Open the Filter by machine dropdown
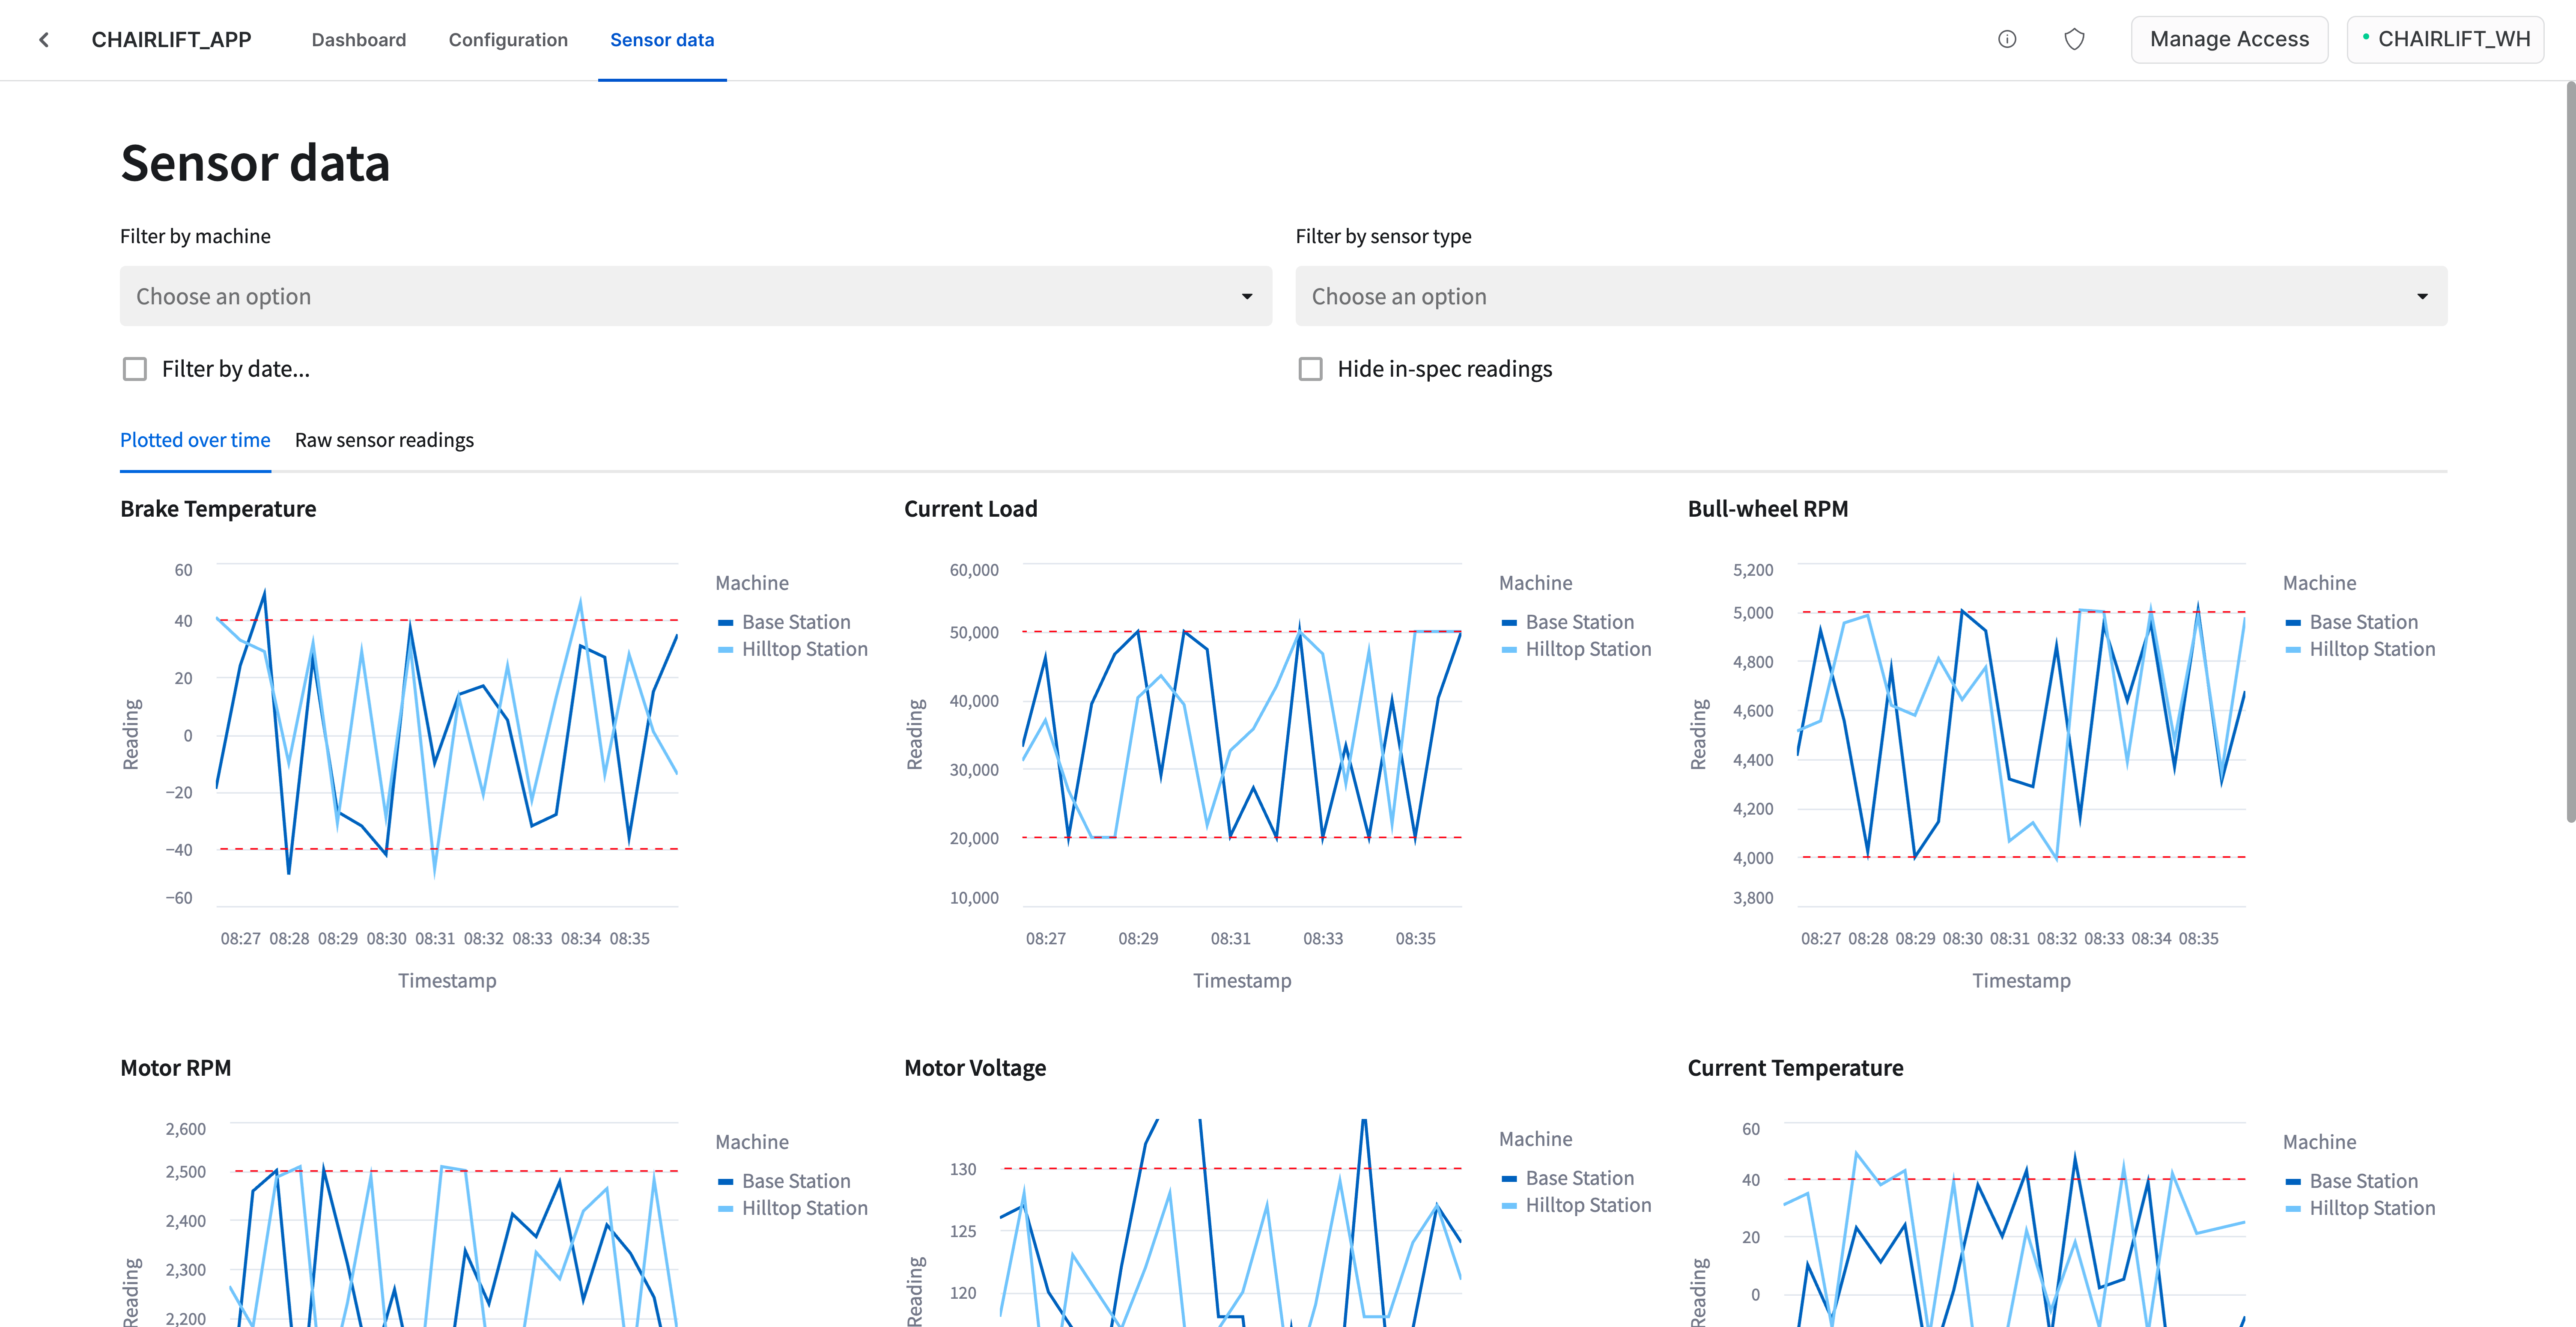This screenshot has height=1327, width=2576. pos(695,296)
